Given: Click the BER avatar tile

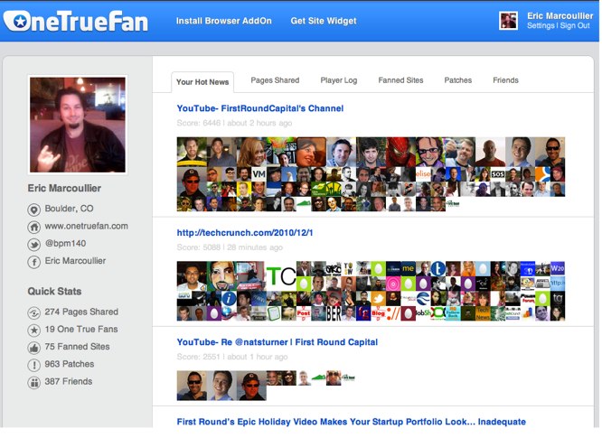Looking at the screenshot, I should 334,313.
